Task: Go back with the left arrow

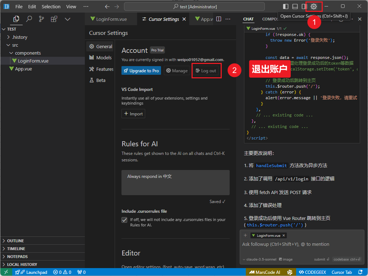Action: coord(107,6)
